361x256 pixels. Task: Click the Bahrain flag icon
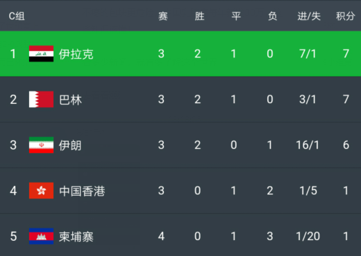(41, 100)
